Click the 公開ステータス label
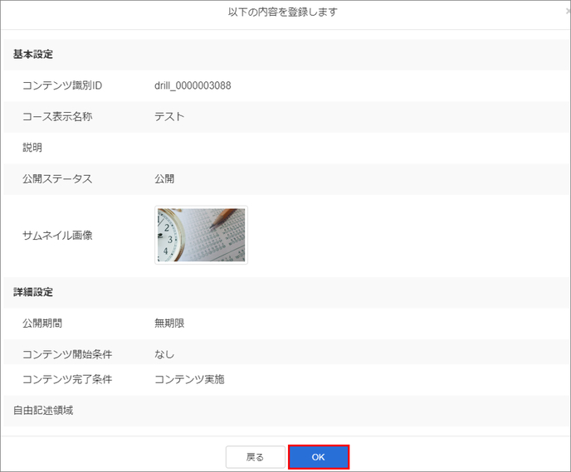Screen dimensions: 571x472 (57, 178)
